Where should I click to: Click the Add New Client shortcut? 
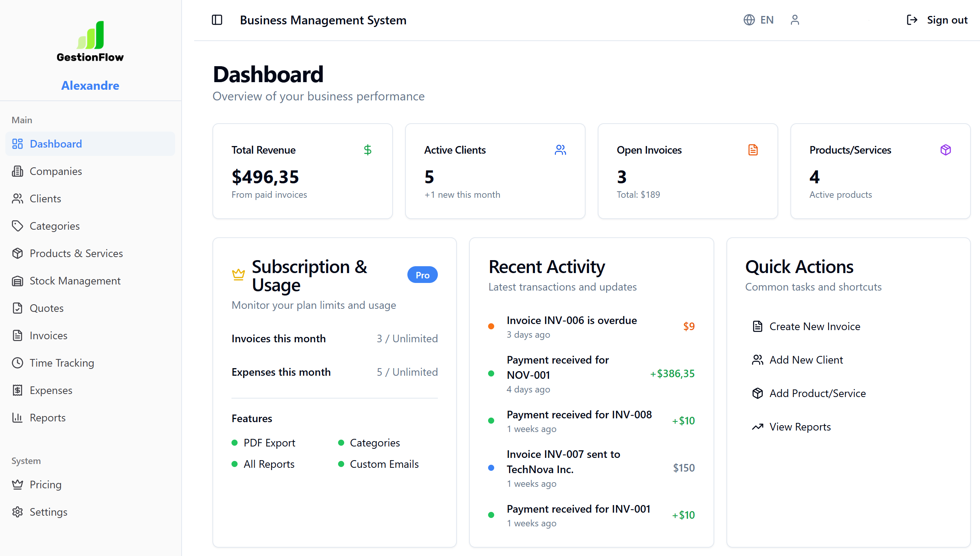(806, 359)
